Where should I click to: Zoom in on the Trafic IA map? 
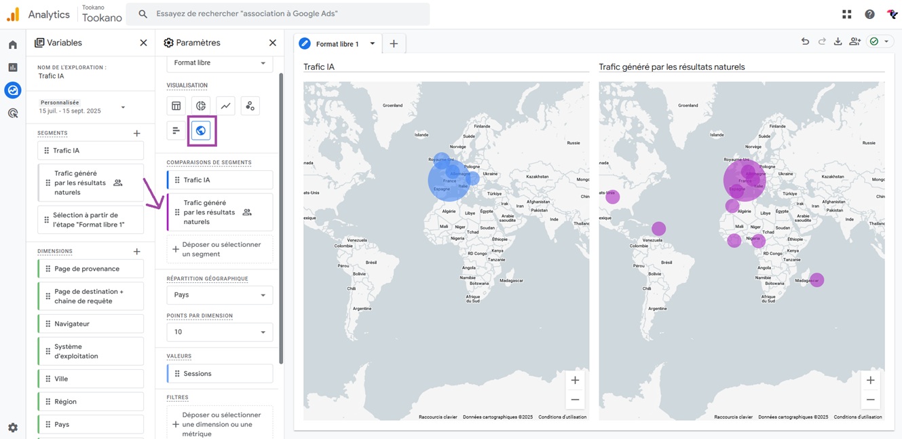point(575,380)
